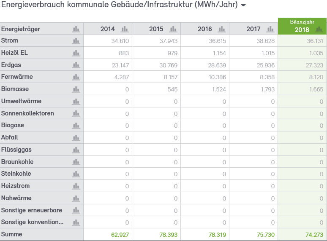Click the Strom row label
327x241 pixels.
[10, 40]
